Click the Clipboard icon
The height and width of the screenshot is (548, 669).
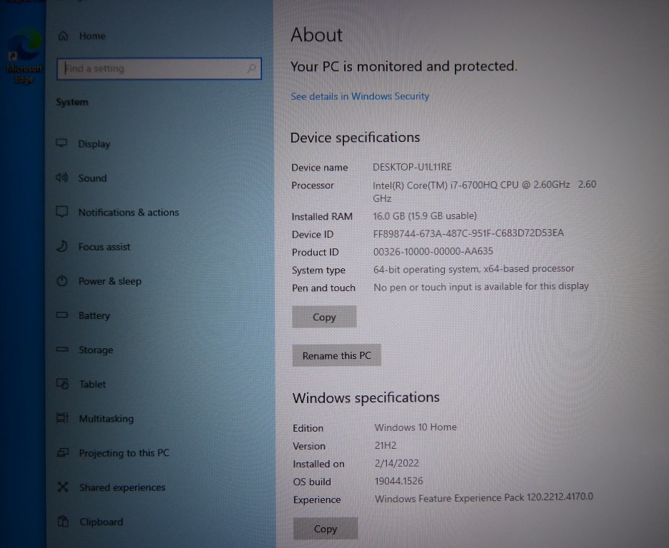point(64,521)
